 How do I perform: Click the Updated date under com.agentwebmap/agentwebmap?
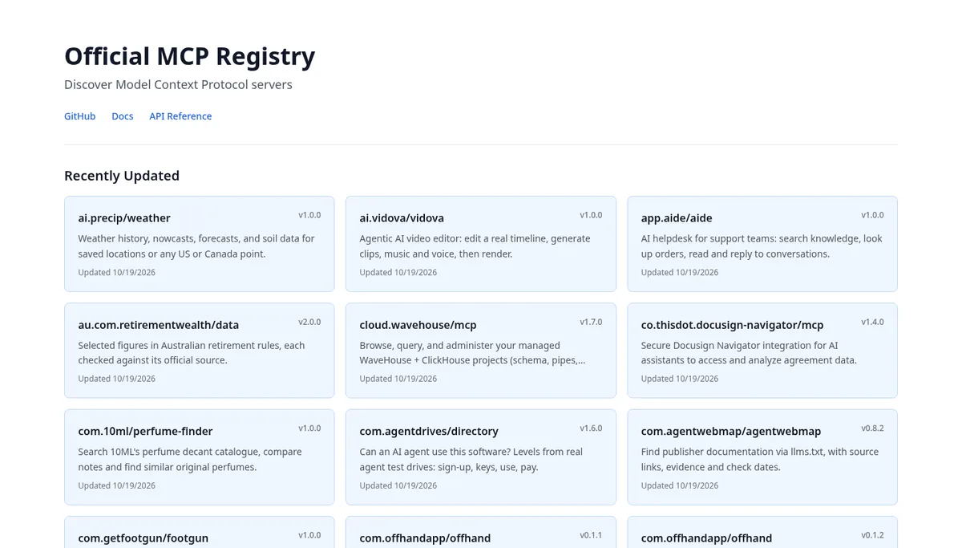click(680, 485)
